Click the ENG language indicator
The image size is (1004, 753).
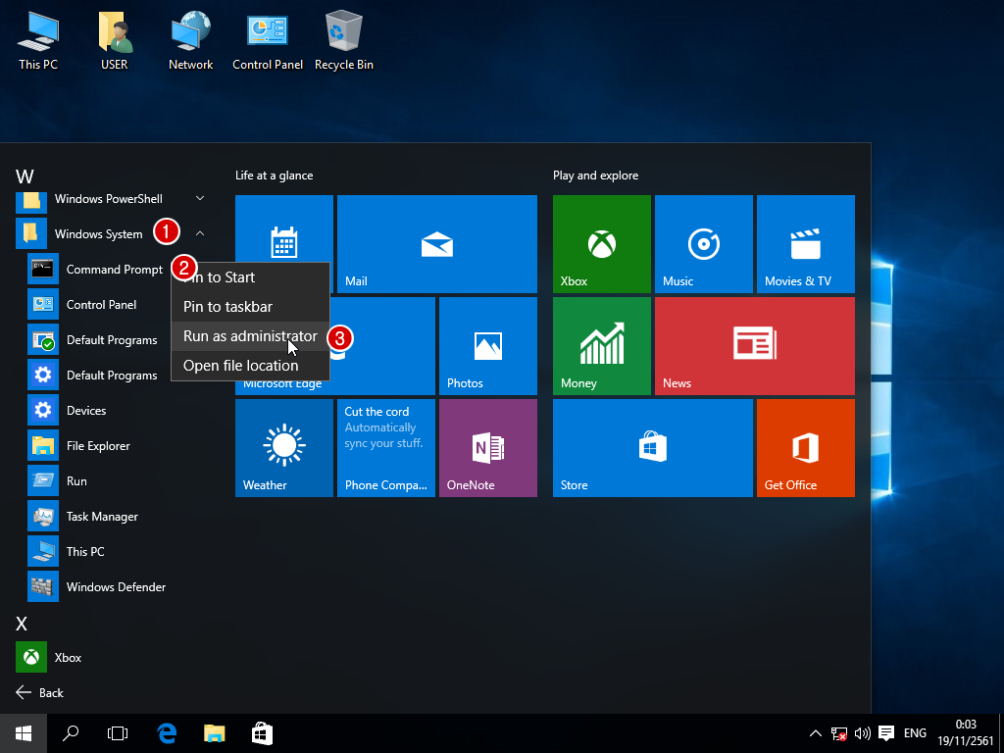915,732
